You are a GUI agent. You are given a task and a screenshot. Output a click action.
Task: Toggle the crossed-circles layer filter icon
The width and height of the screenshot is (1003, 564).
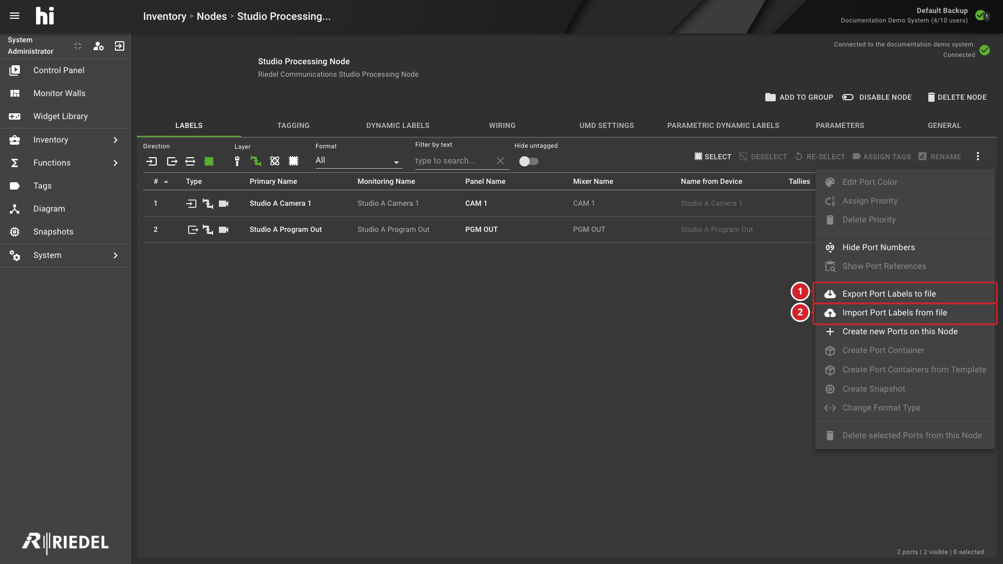point(275,161)
